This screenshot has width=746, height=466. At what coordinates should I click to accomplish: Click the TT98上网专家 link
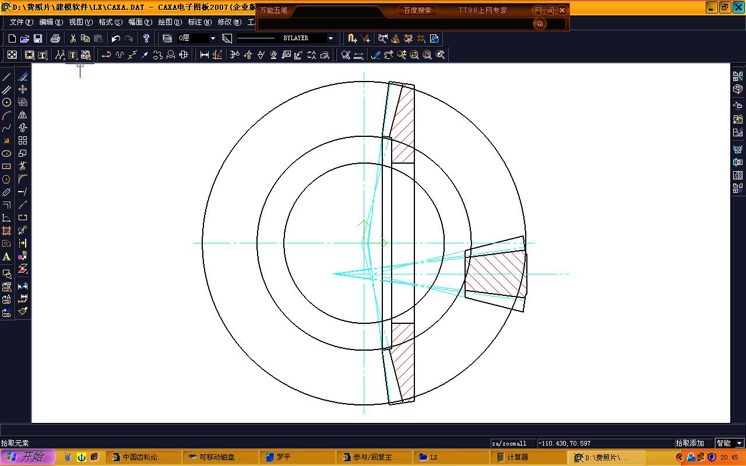pyautogui.click(x=483, y=10)
